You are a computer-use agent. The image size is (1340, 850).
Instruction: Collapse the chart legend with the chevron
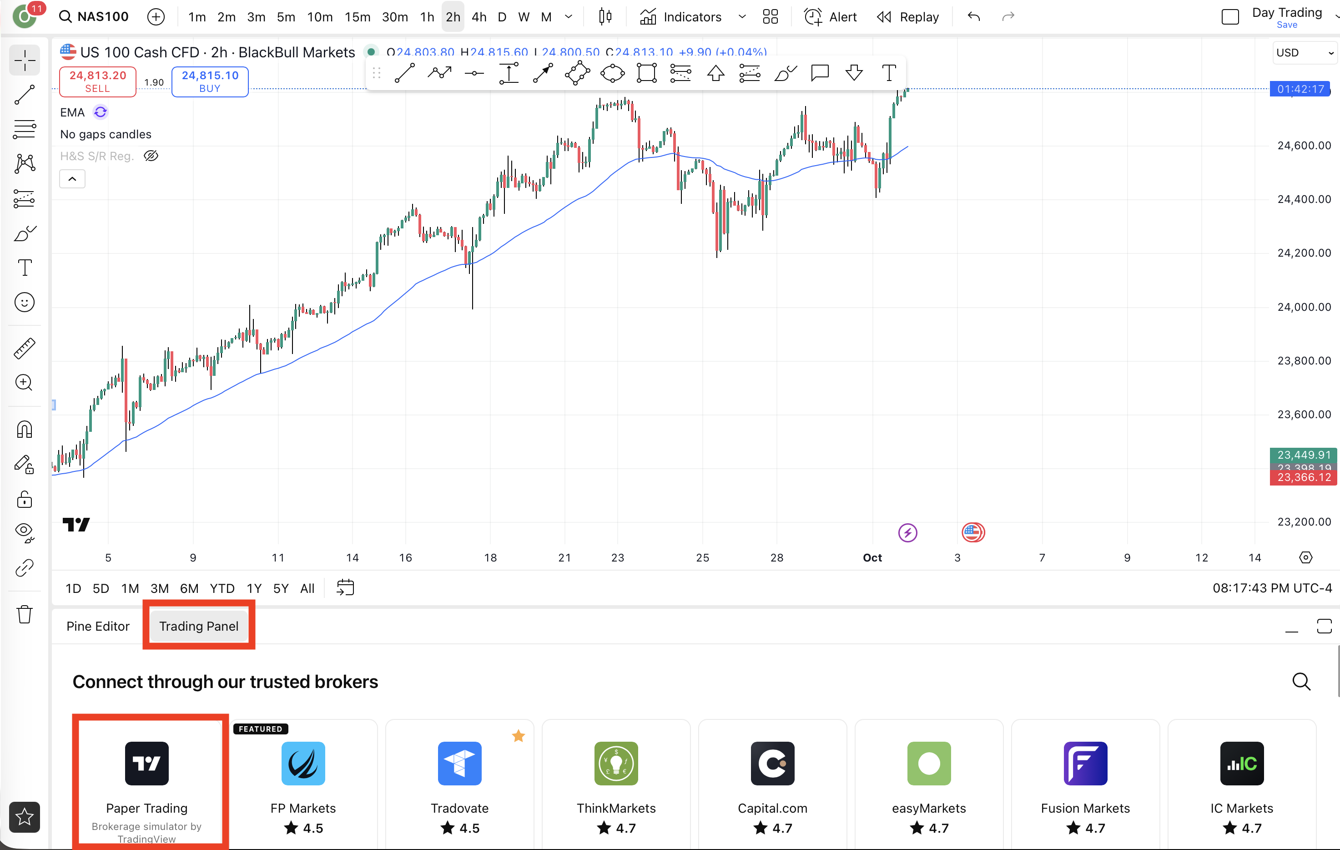pos(72,179)
